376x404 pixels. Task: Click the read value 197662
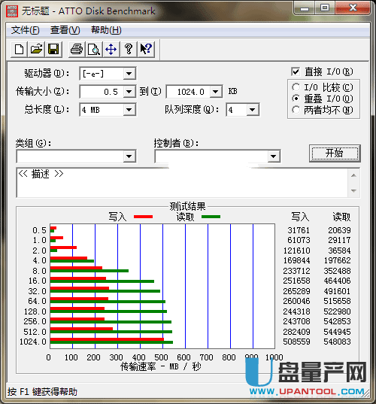(x=337, y=260)
